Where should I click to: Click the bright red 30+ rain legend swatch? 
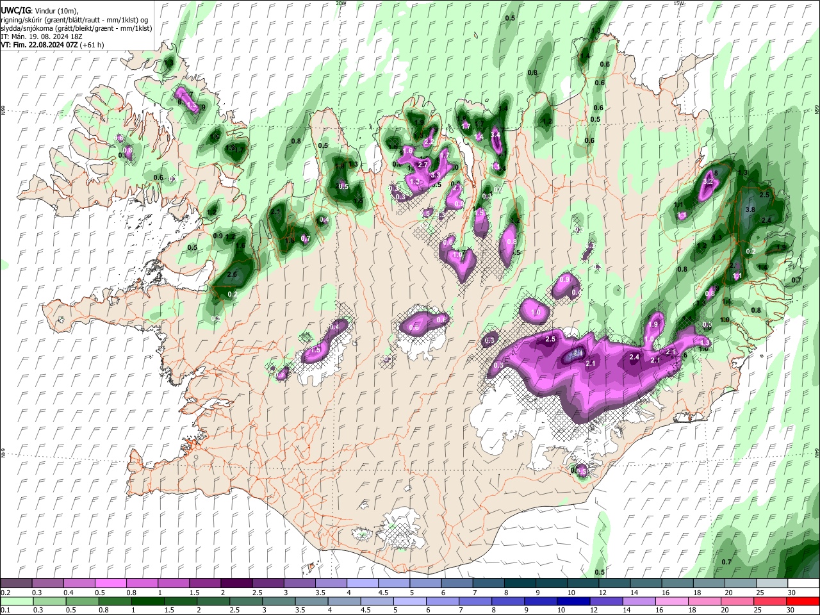803,602
